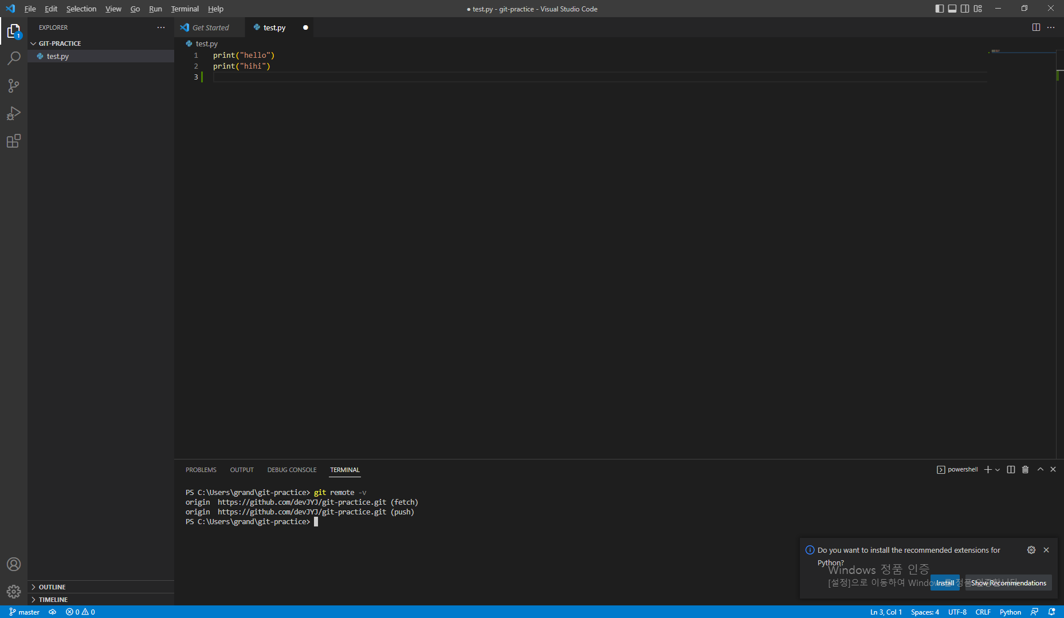This screenshot has width=1064, height=618.
Task: Change indentation via Spaces: 4
Action: [925, 612]
